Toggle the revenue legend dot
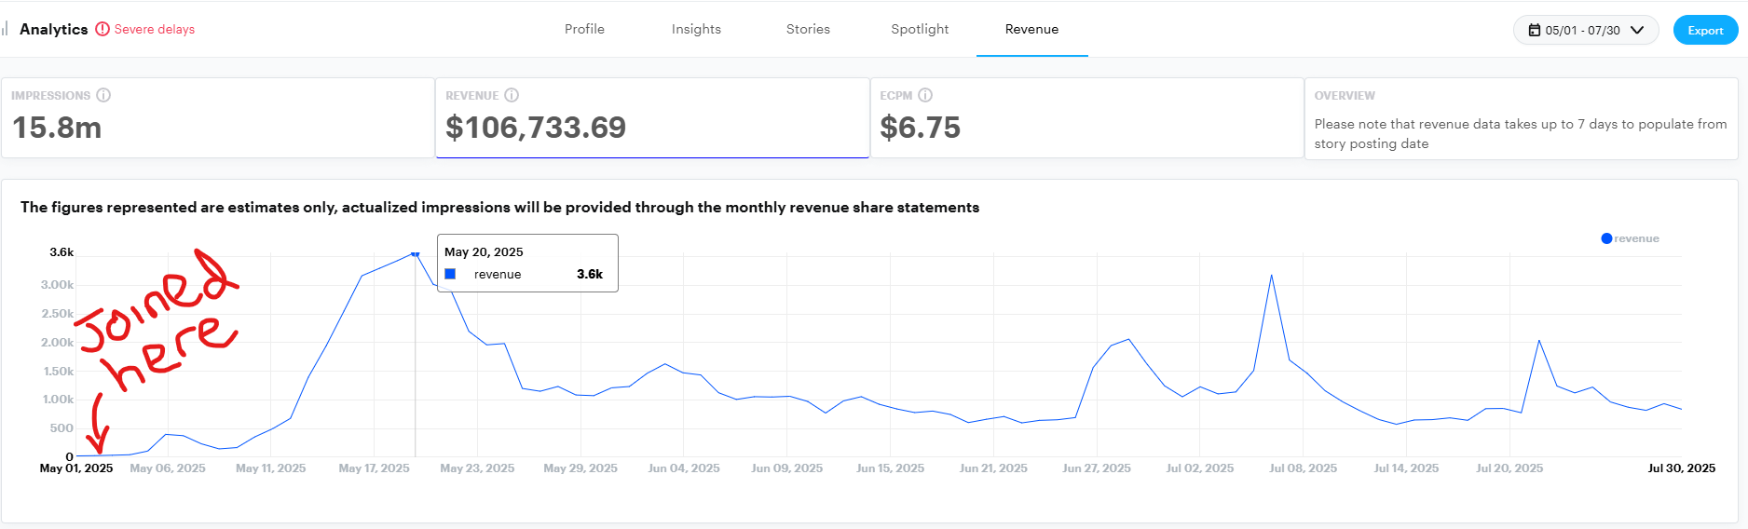The width and height of the screenshot is (1748, 529). click(1606, 238)
